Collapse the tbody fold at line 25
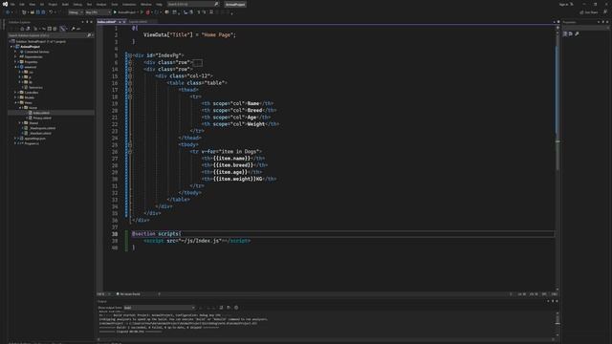The width and height of the screenshot is (612, 344). coord(130,144)
